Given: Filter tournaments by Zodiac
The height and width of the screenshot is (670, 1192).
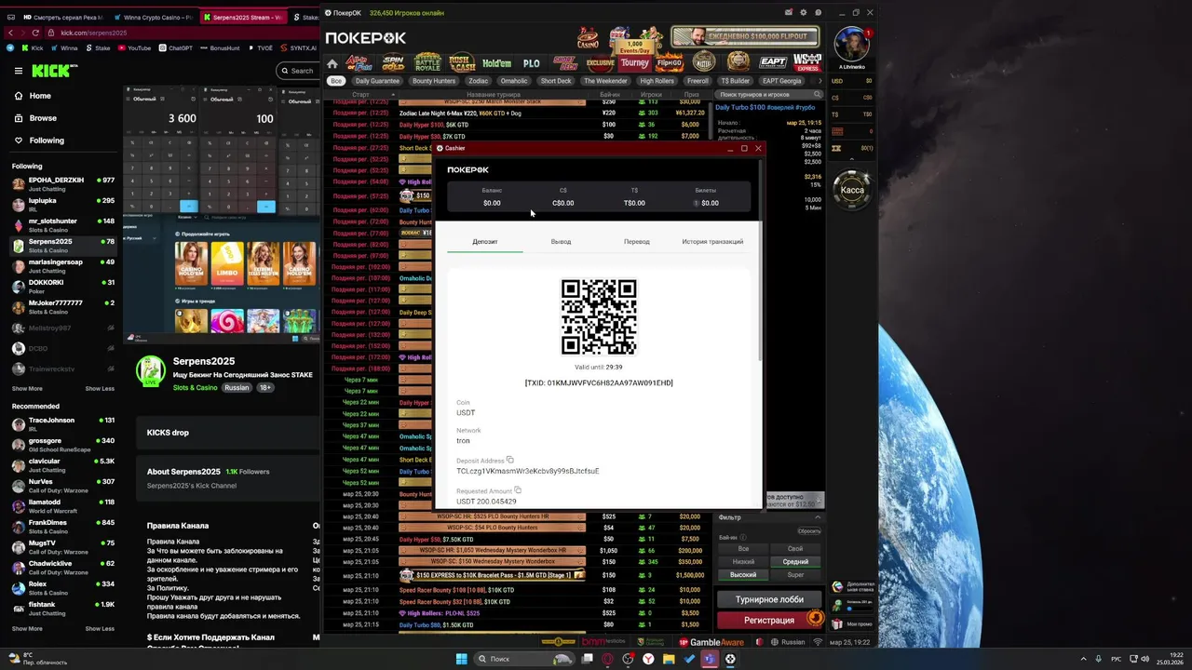Looking at the screenshot, I should pos(478,81).
